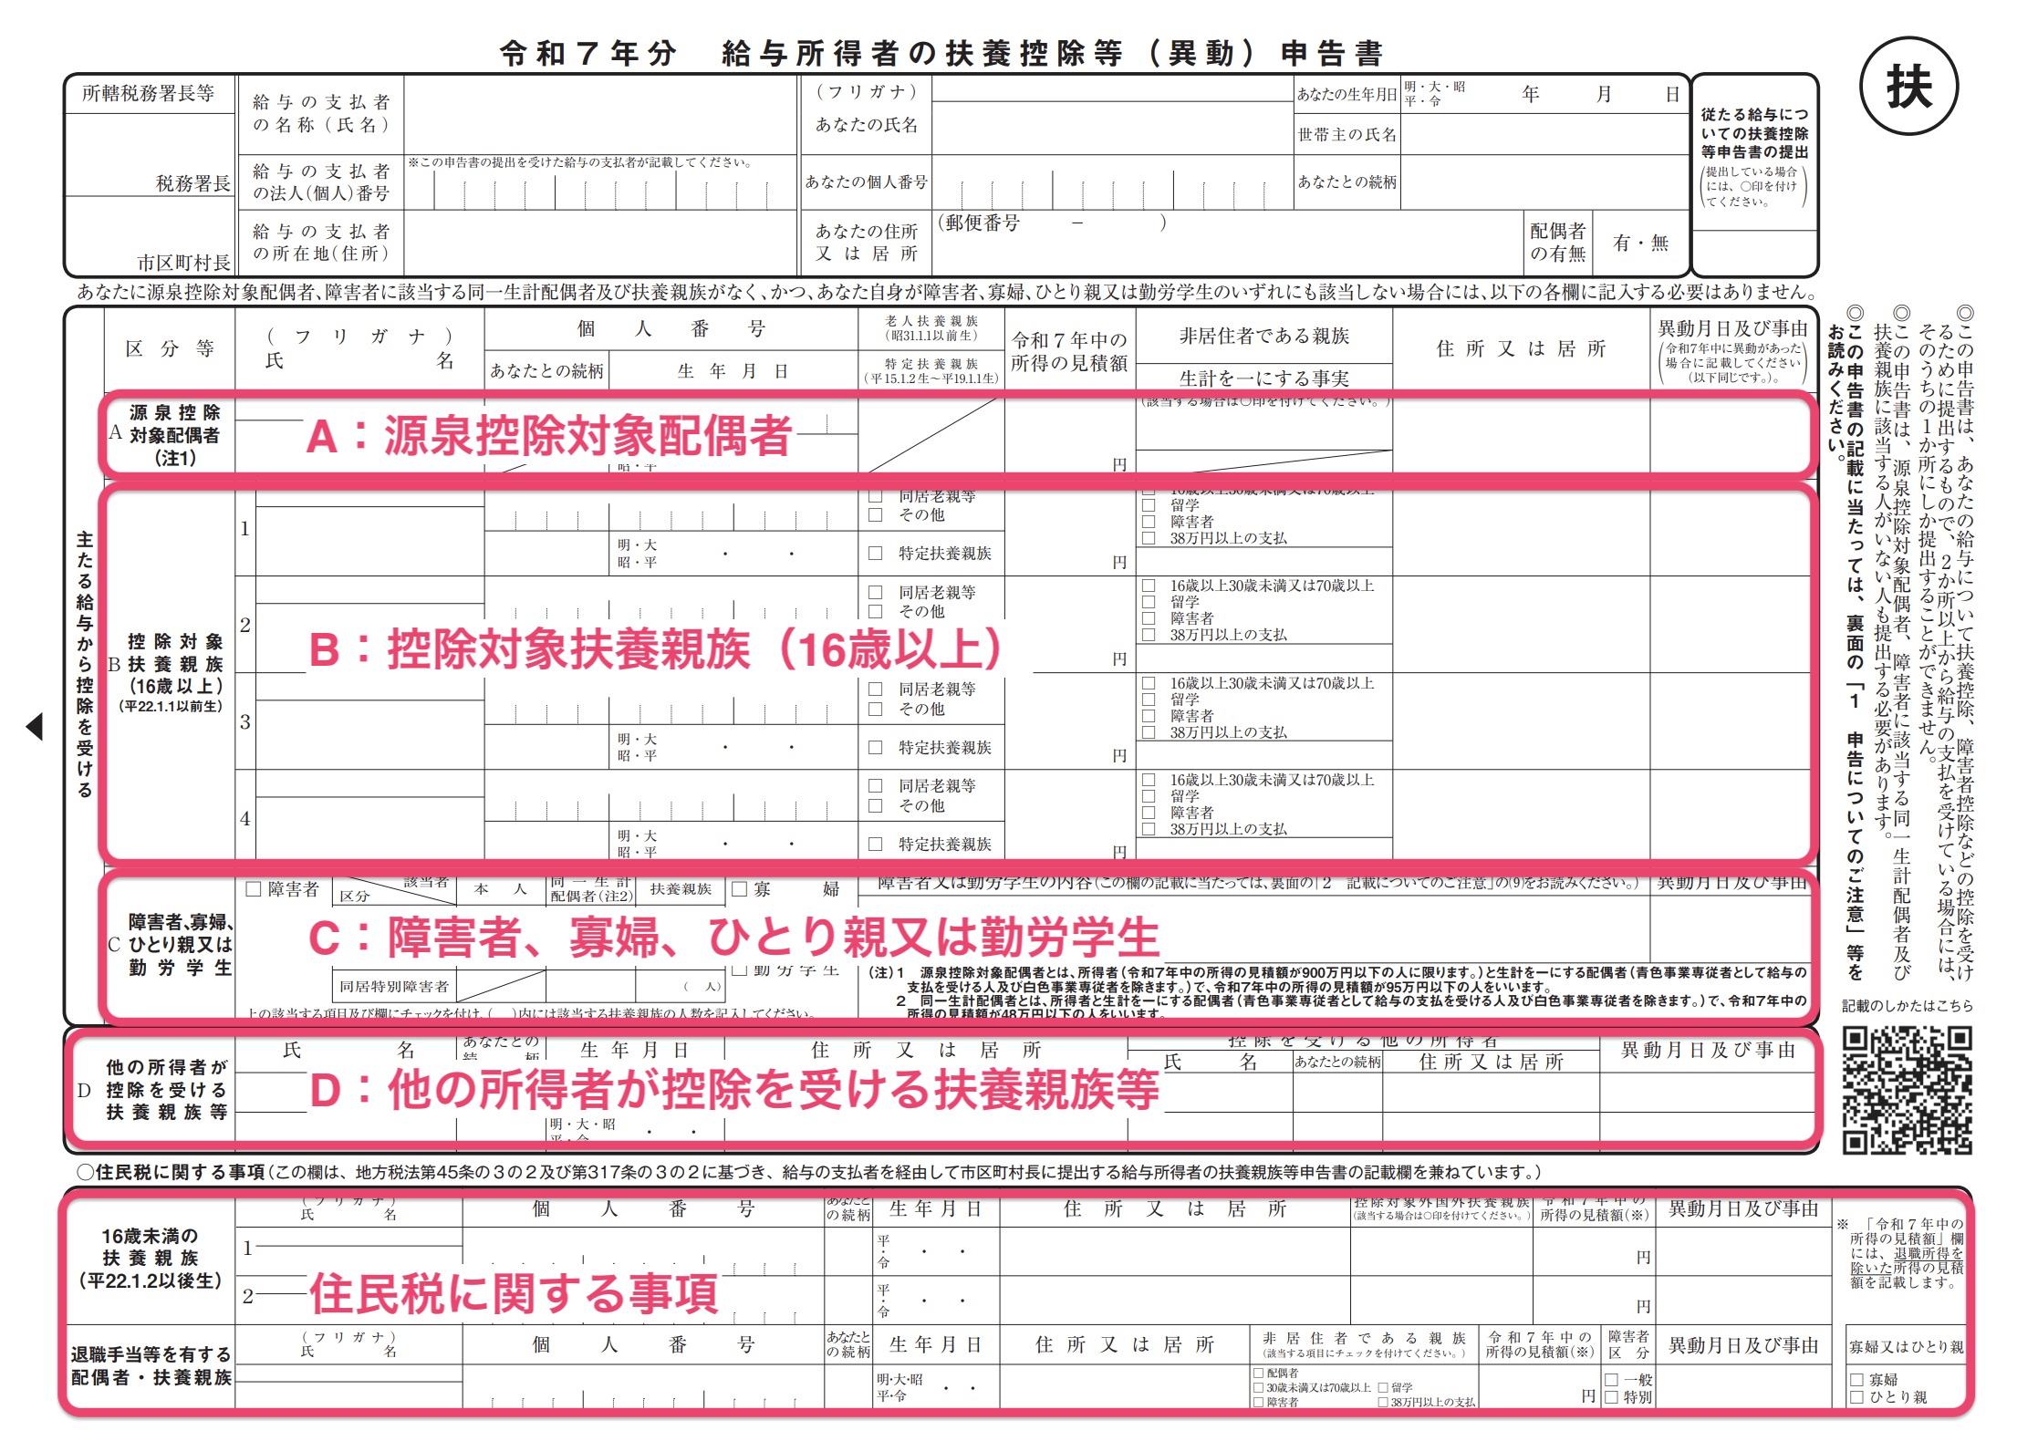Click the name field for under-16 dependent row 2
Viewport: 2038px width, 1441px height.
[359, 1300]
